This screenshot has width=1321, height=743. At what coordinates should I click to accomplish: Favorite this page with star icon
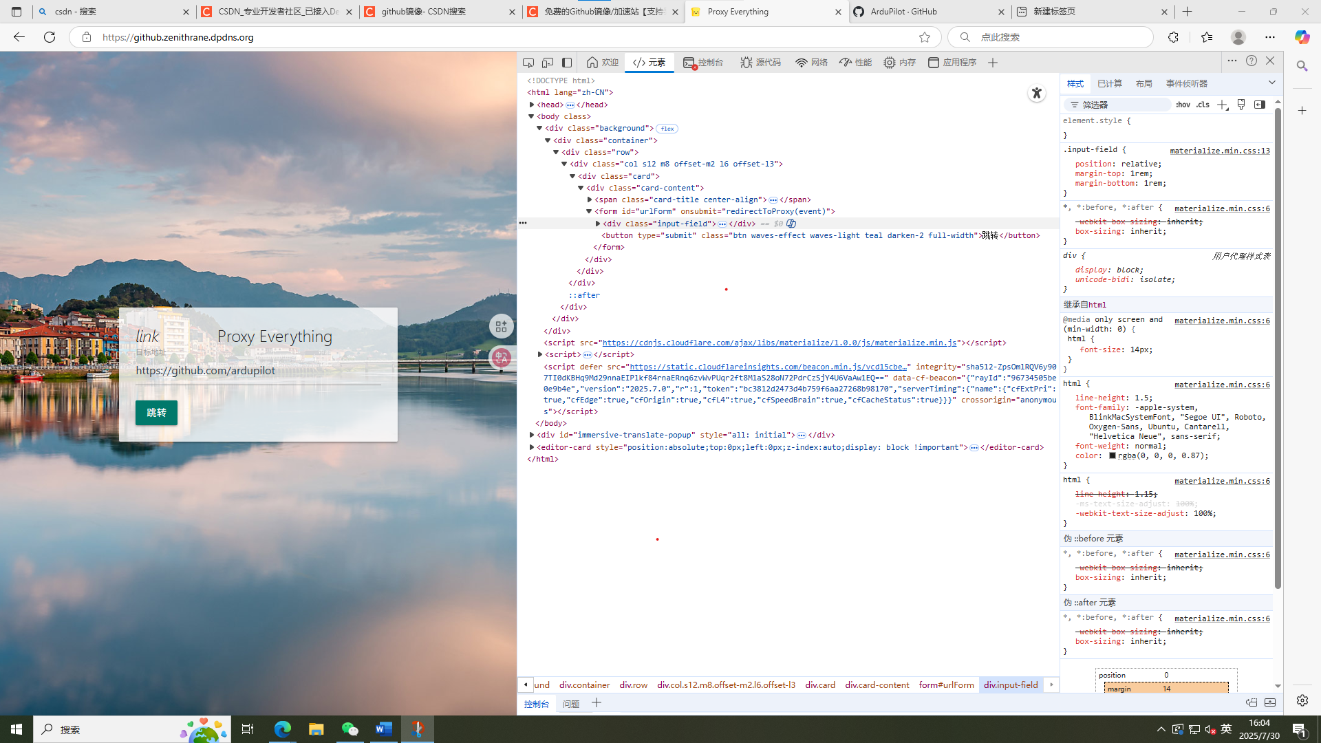925,37
